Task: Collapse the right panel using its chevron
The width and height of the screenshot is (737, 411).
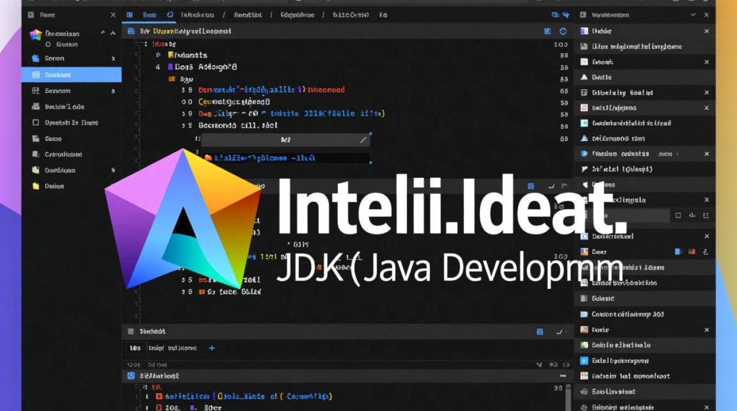Action: click(693, 15)
